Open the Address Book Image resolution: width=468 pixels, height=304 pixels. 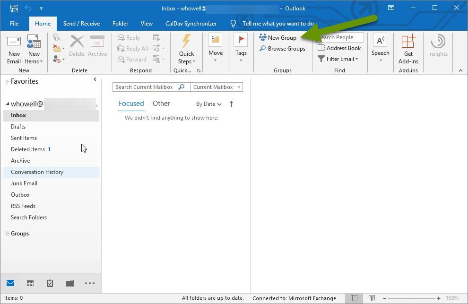point(339,48)
